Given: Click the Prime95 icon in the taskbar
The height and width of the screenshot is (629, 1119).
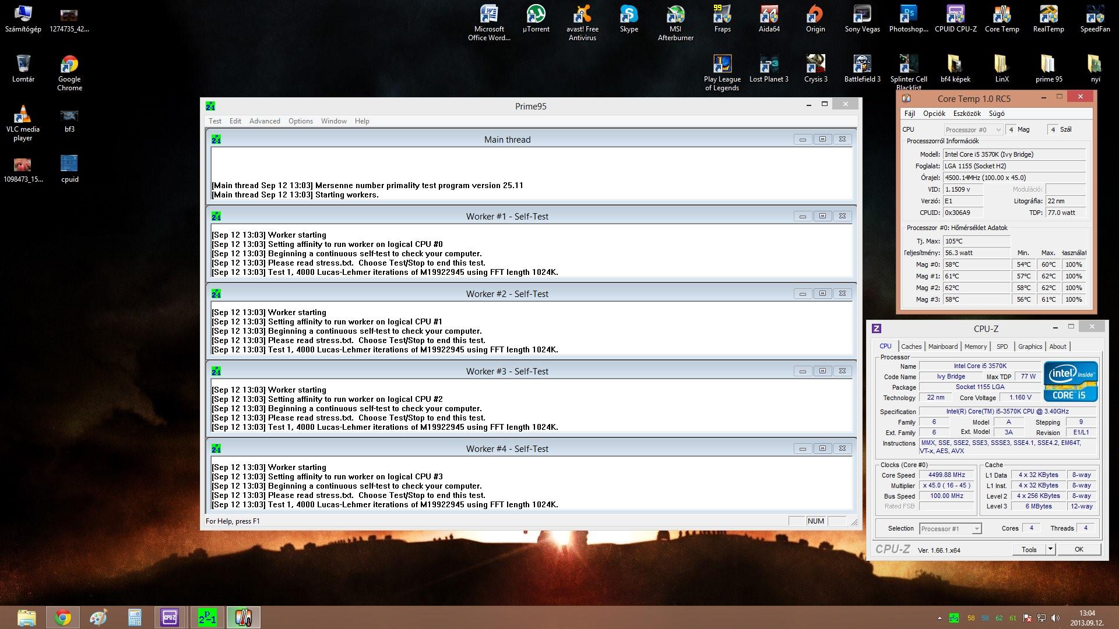Looking at the screenshot, I should (x=207, y=617).
